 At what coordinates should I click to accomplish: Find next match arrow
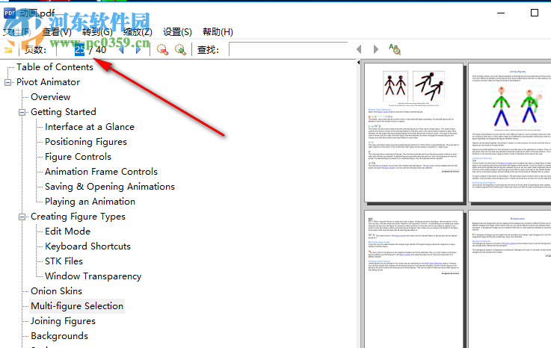coord(375,49)
